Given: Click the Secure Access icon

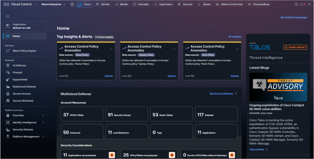Looking at the screenshot, I should pos(8,94).
